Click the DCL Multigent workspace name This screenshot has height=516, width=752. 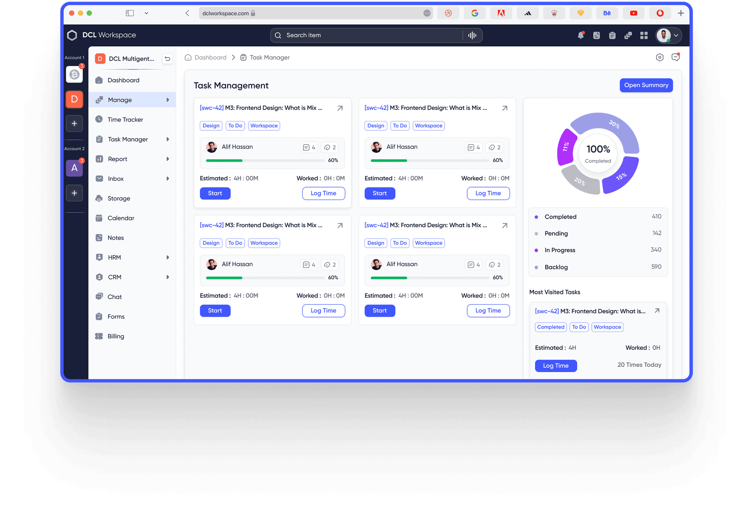[132, 59]
